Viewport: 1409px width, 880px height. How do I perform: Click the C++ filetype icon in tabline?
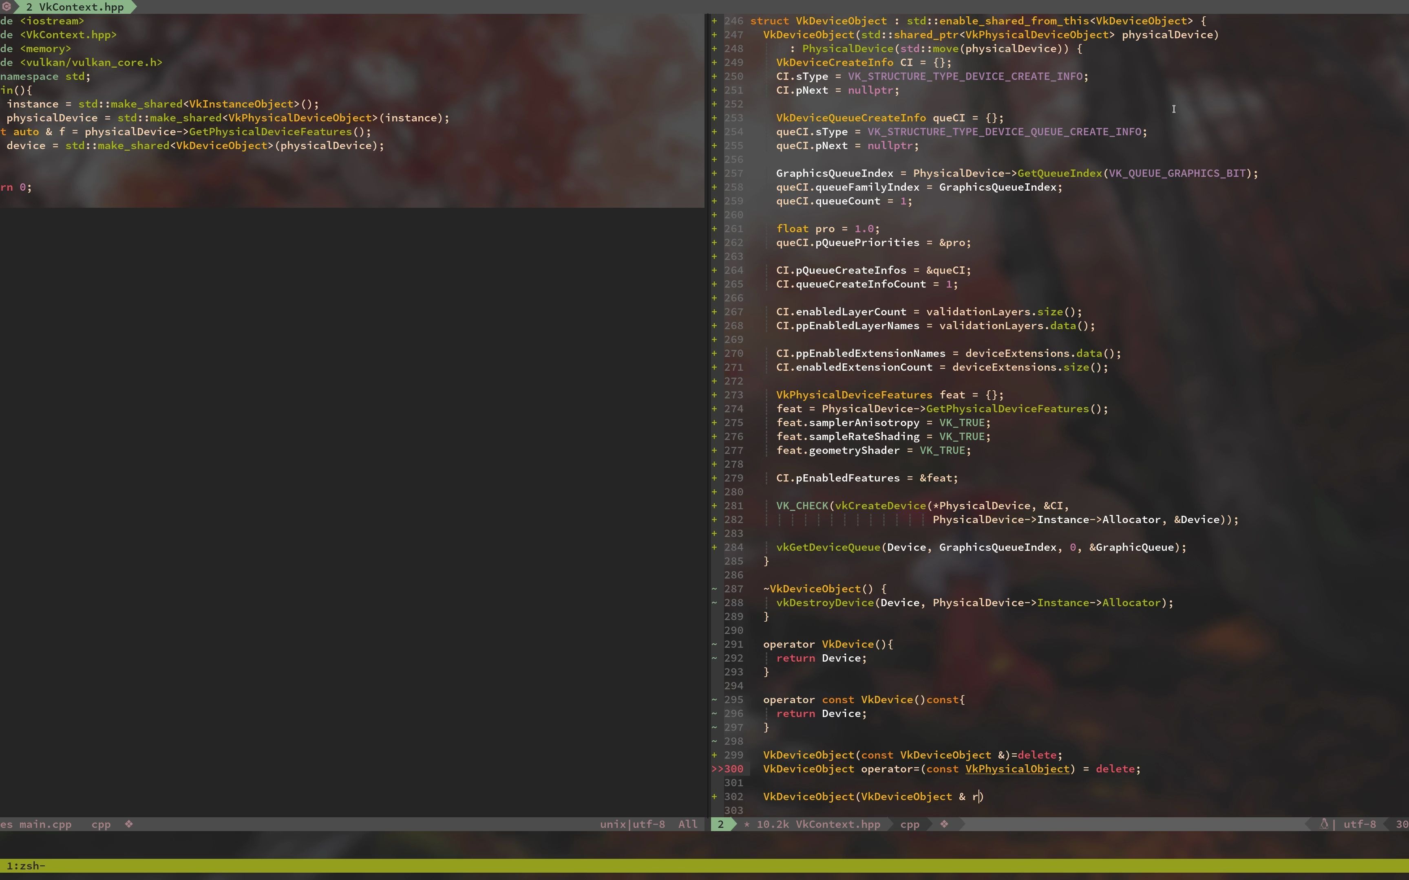(x=7, y=7)
